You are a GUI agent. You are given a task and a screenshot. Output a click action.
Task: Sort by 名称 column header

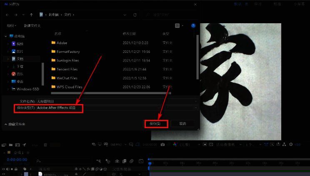click(58, 34)
